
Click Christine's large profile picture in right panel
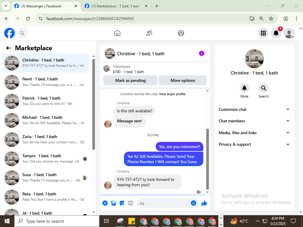254,59
